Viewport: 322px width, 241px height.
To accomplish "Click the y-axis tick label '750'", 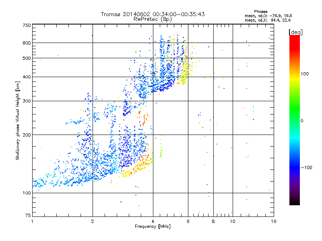I will [27, 25].
